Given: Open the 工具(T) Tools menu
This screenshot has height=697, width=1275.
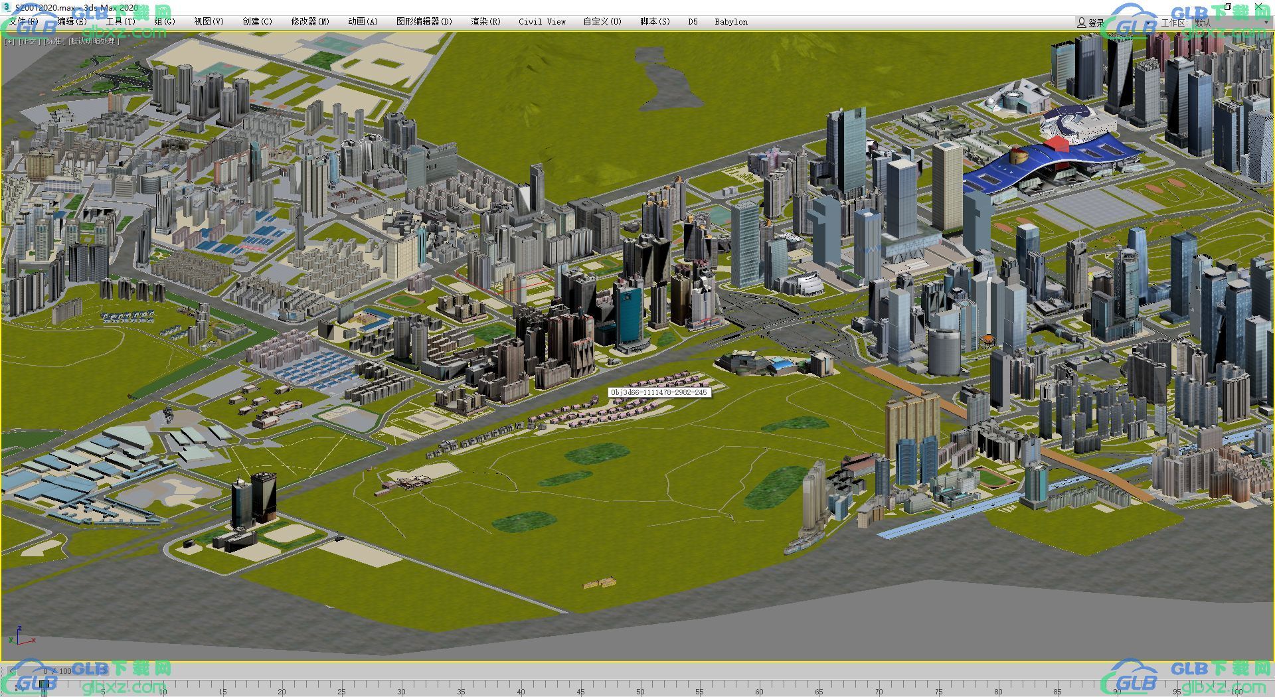Looking at the screenshot, I should [x=120, y=22].
